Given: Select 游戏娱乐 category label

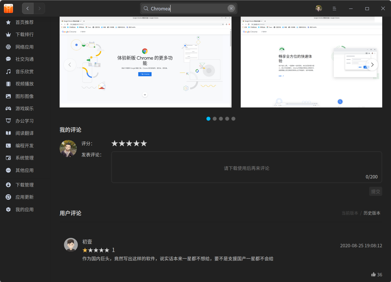Looking at the screenshot, I should pos(24,109).
